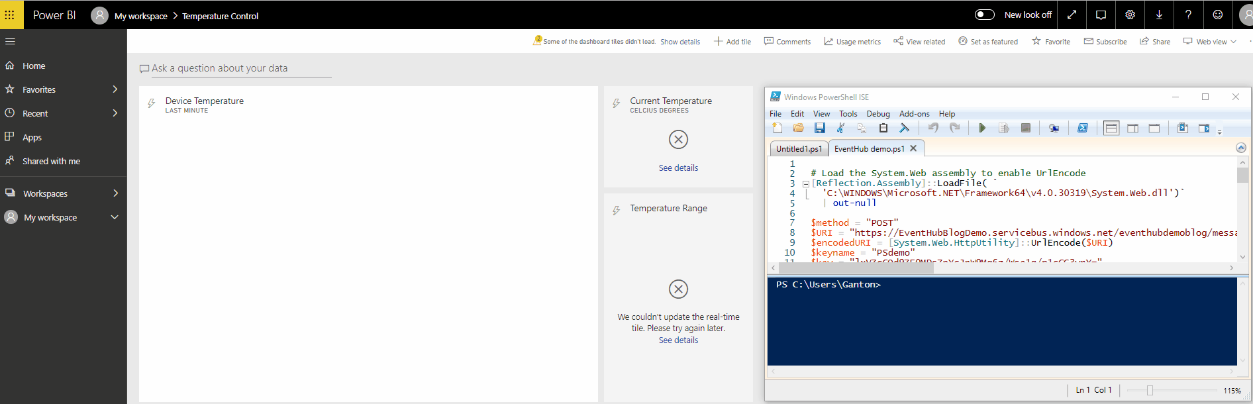1253x404 pixels.
Task: Click My workspace breadcrumb in header
Action: 141,16
